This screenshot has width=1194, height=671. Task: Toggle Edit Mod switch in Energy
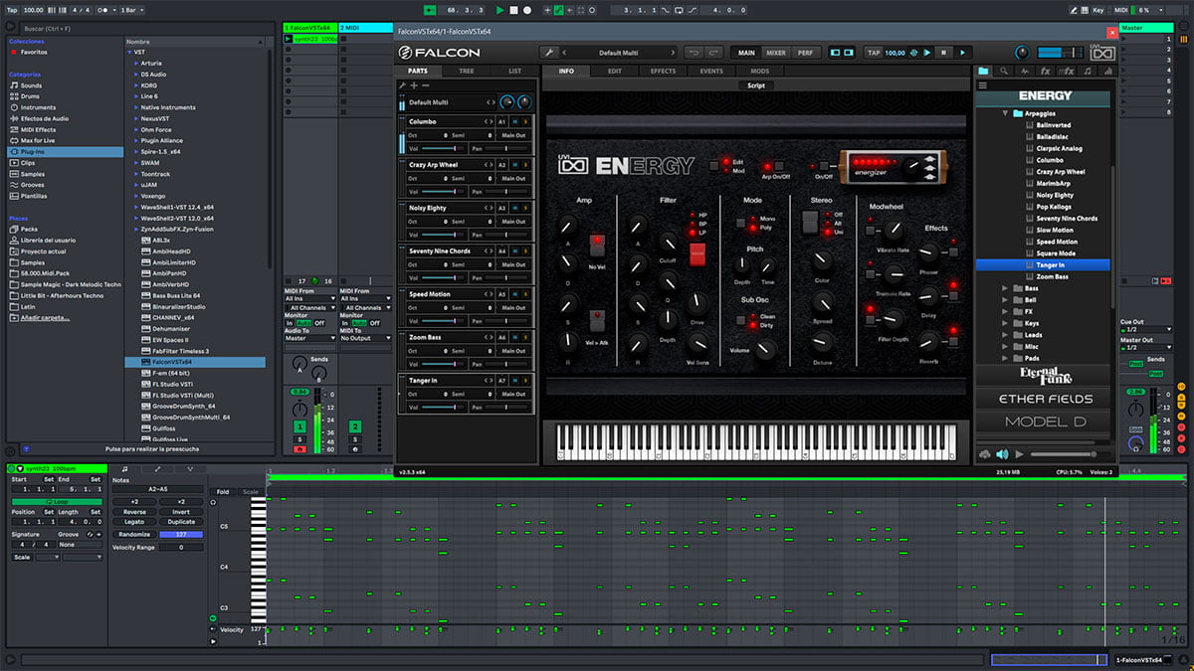(x=713, y=166)
